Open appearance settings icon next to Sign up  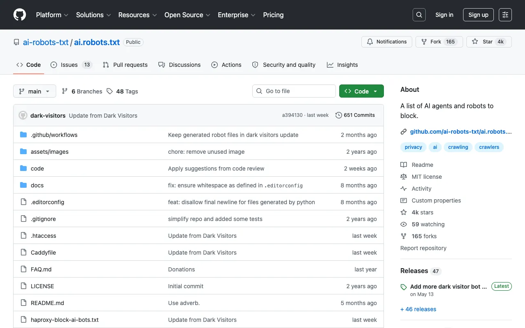tap(505, 15)
